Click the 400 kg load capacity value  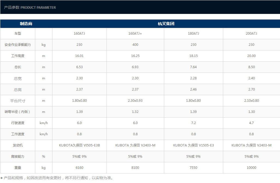pos(135,45)
